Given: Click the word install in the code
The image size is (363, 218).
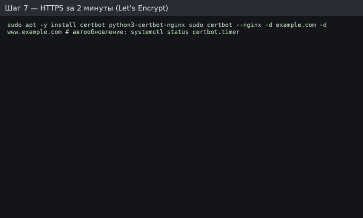Looking at the screenshot, I should 63,25.
